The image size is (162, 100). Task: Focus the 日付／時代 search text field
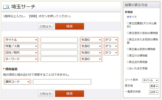(59, 53)
